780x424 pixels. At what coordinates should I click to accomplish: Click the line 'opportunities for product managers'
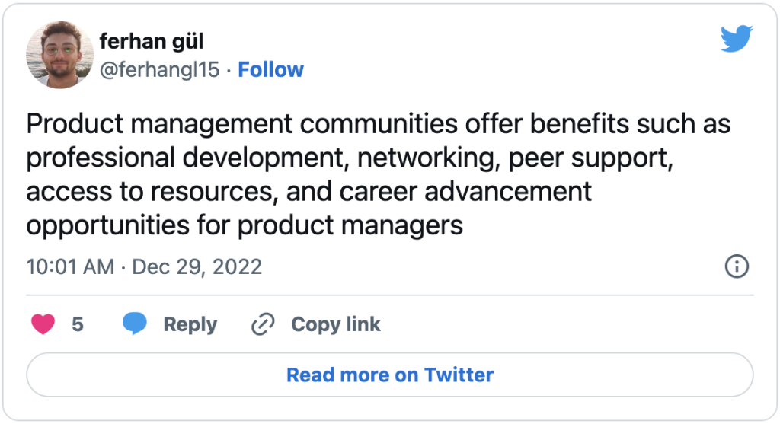click(x=245, y=225)
